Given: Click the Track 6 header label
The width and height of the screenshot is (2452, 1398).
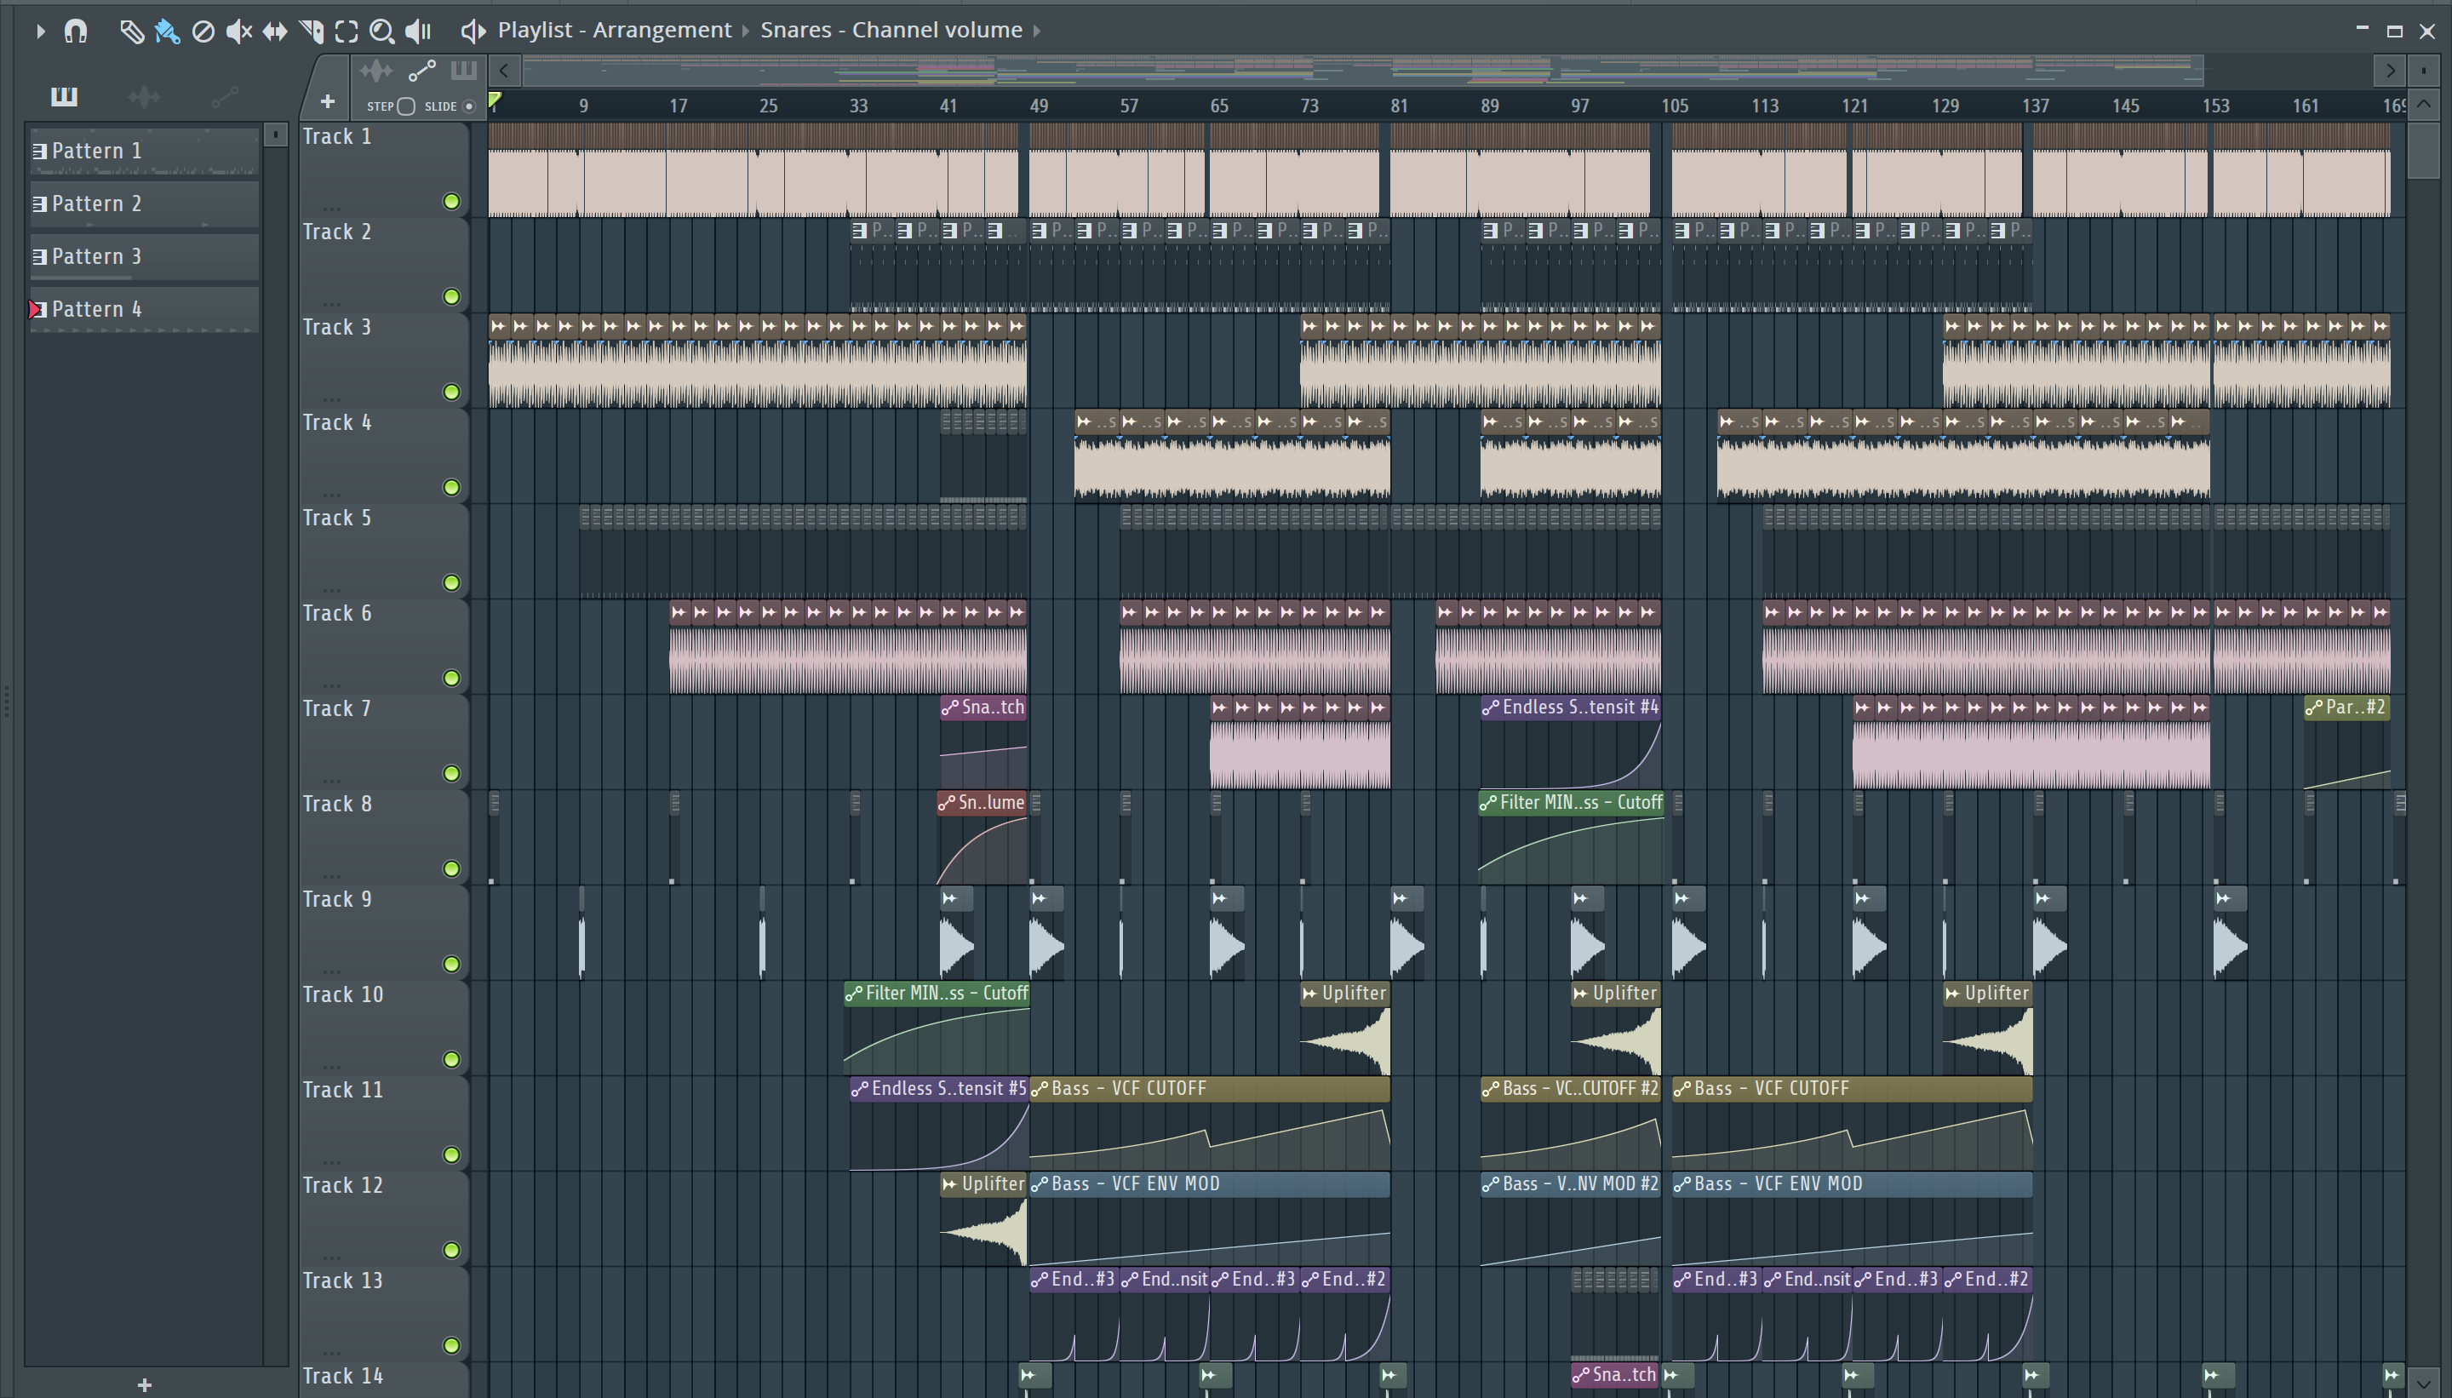Looking at the screenshot, I should tap(337, 614).
